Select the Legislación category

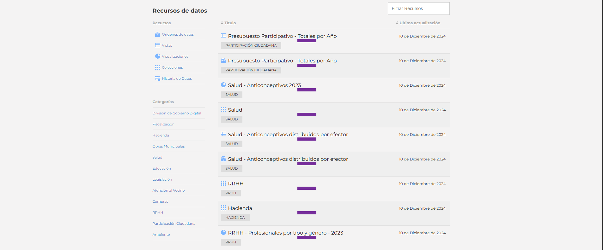click(x=162, y=179)
